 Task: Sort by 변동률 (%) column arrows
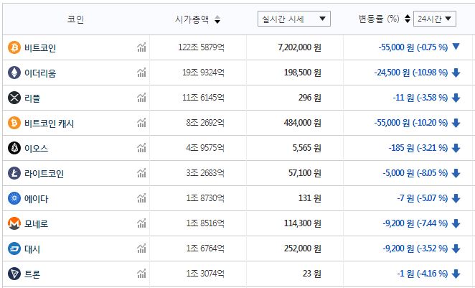pyautogui.click(x=408, y=19)
